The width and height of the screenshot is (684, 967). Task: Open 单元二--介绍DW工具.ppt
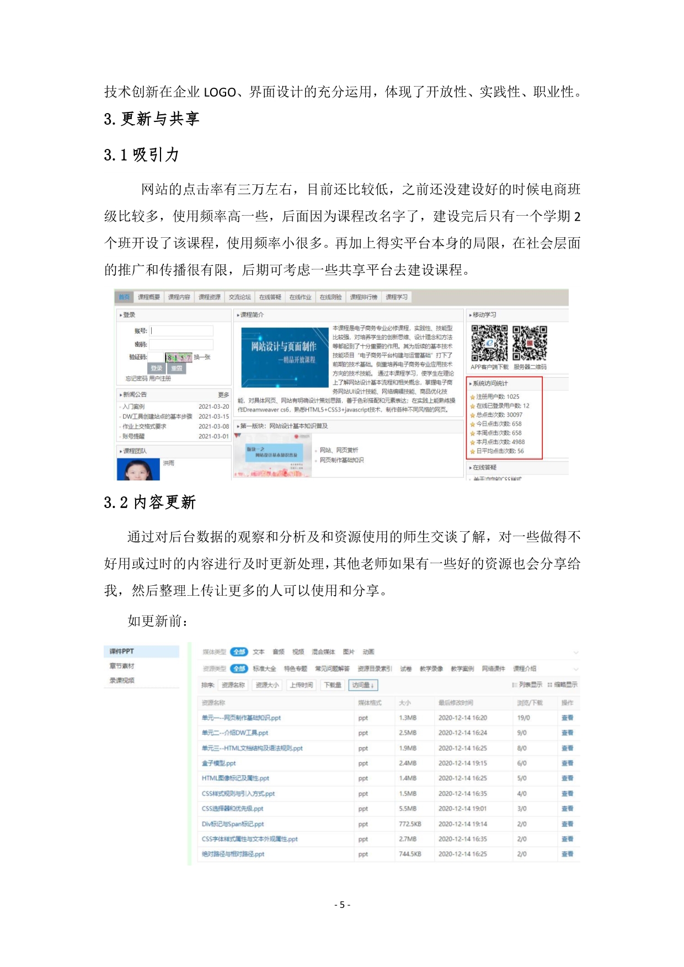(x=235, y=733)
